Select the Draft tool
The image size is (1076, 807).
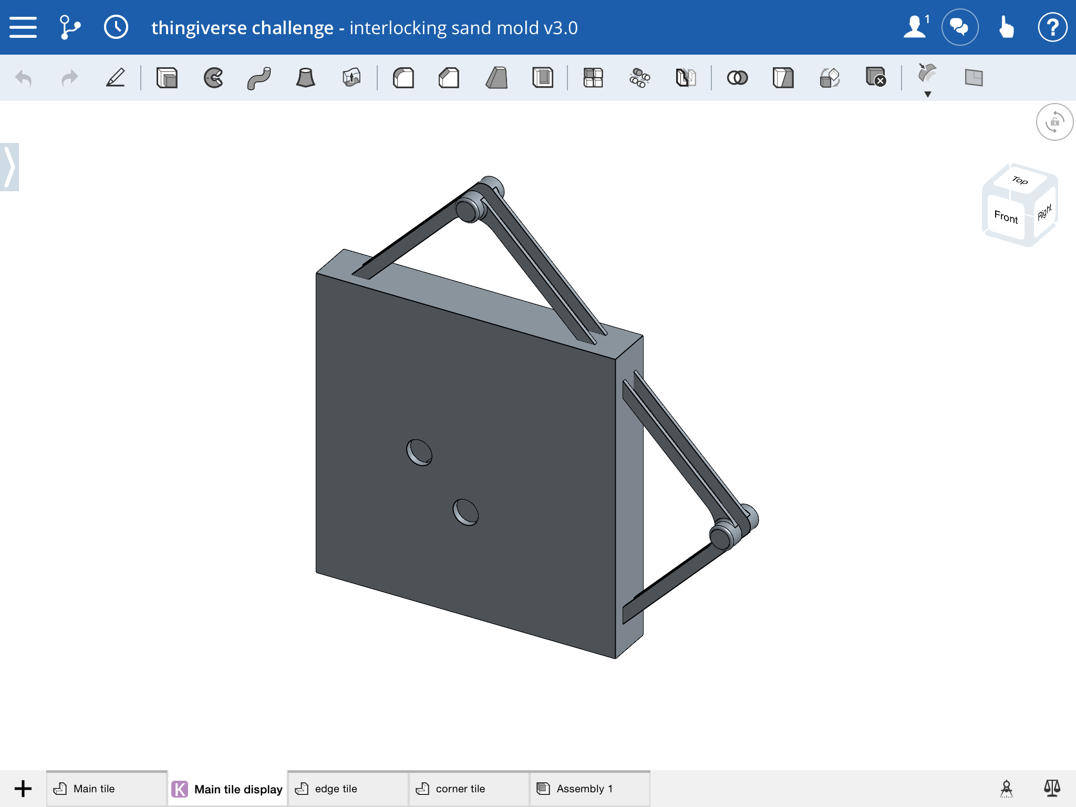[x=496, y=78]
